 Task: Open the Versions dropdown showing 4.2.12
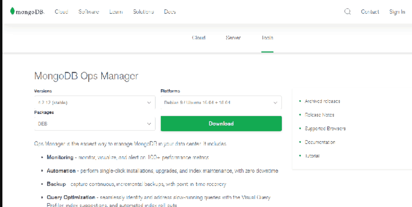click(x=95, y=102)
